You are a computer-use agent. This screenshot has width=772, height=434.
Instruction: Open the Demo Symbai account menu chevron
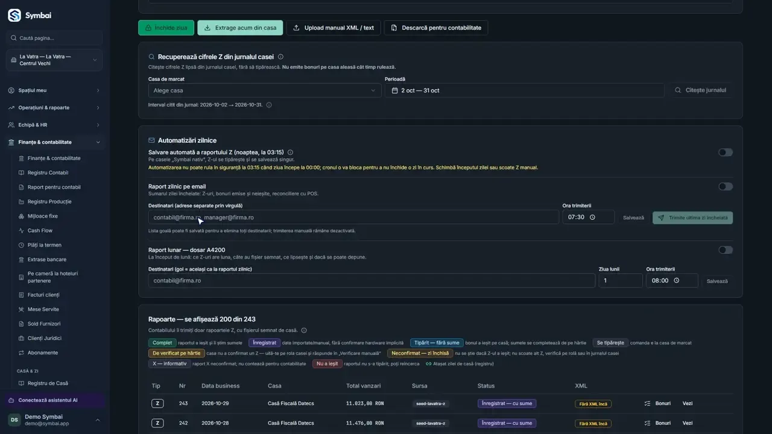98,420
